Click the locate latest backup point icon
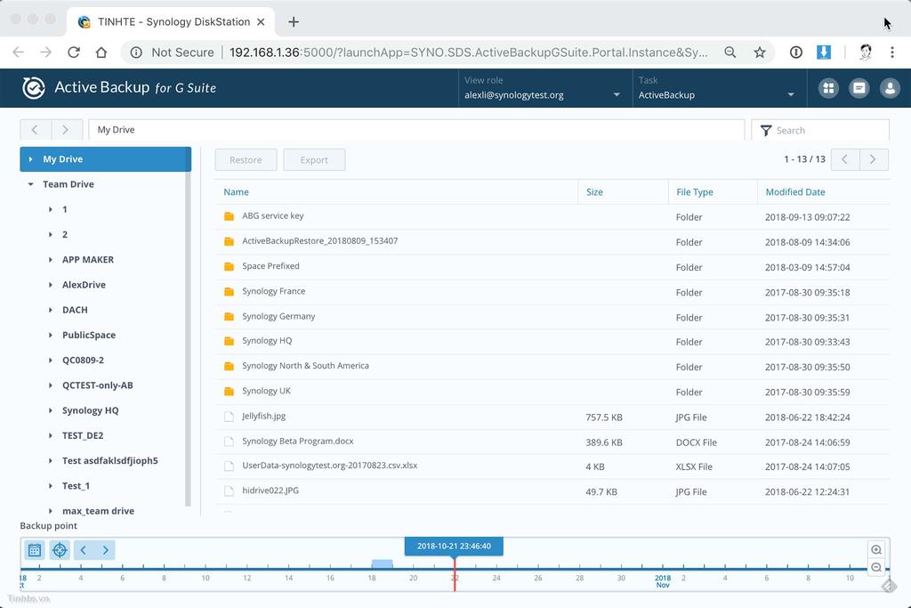This screenshot has width=911, height=608. click(x=60, y=550)
